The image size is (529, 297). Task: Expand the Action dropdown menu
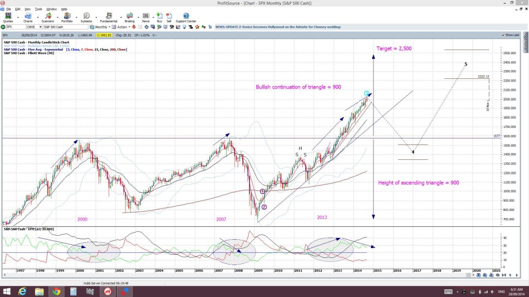[121, 27]
